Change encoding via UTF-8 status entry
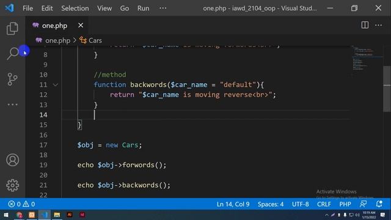 tap(300, 204)
